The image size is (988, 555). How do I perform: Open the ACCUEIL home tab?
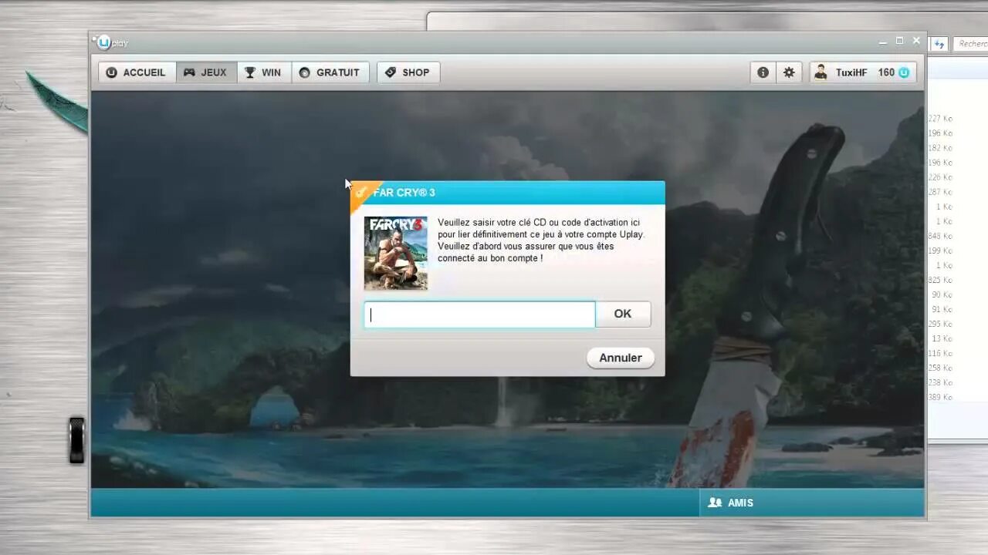[x=137, y=72]
